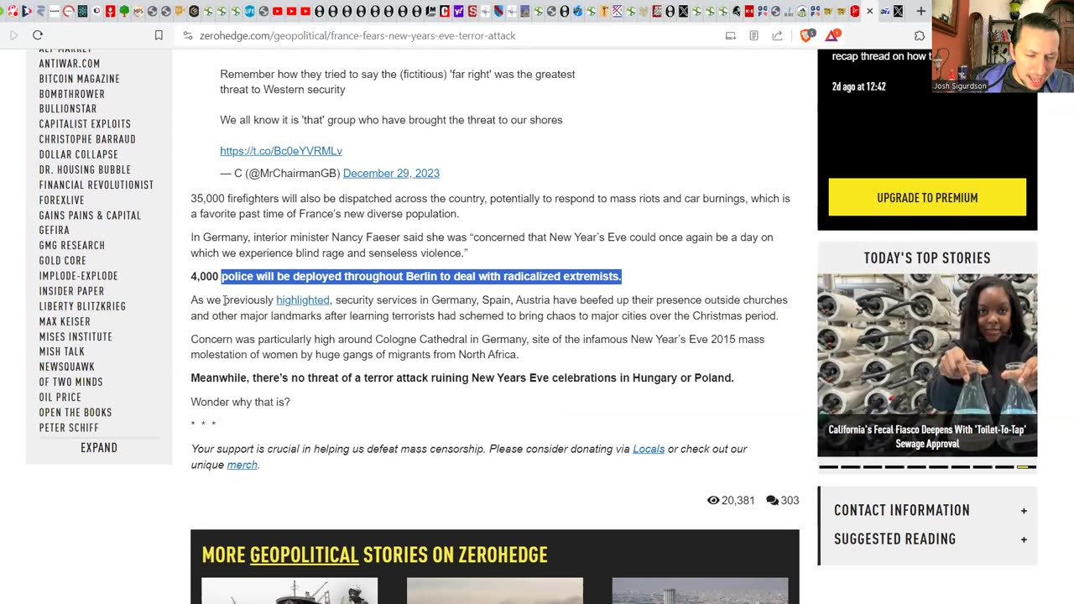Click the comments bubble icon near 303
The width and height of the screenshot is (1074, 604).
click(x=773, y=500)
